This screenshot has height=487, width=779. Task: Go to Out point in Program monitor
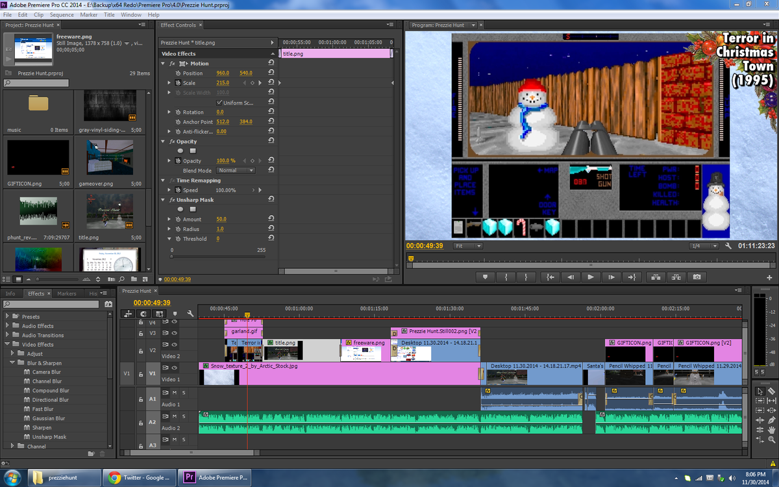tap(632, 277)
